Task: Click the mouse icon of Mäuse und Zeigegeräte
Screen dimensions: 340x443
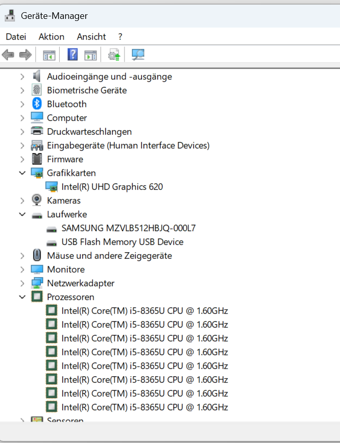Action: (x=37, y=255)
